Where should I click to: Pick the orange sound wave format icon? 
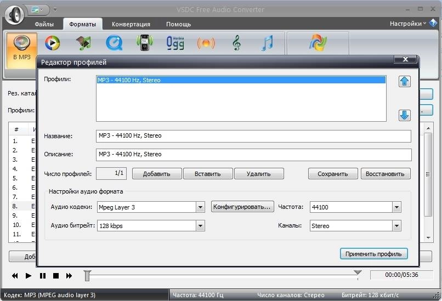click(206, 43)
